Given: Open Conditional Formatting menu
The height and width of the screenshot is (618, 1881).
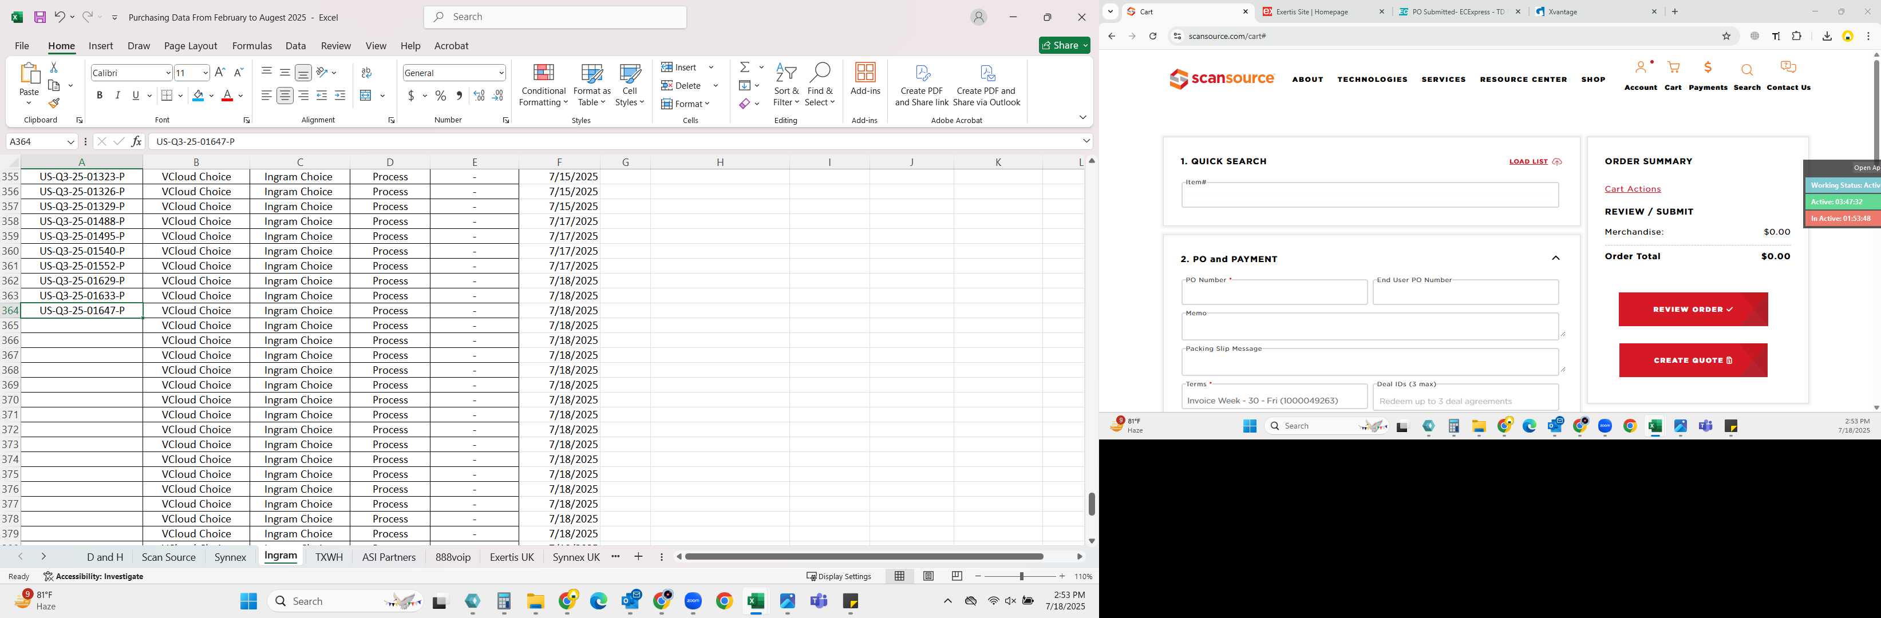Looking at the screenshot, I should [543, 85].
